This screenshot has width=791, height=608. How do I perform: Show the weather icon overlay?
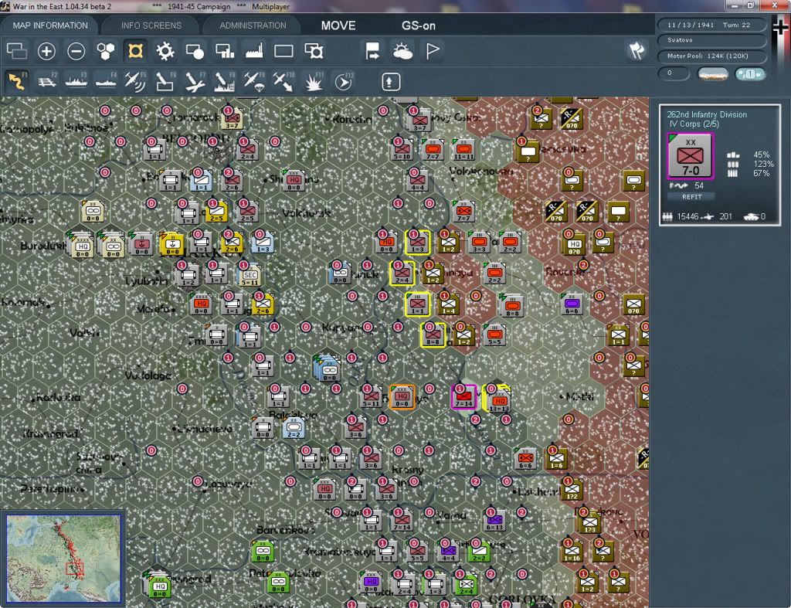click(402, 51)
